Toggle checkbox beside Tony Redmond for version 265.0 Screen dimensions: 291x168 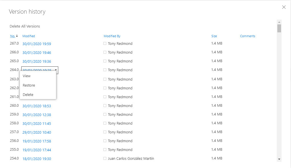coord(105,61)
